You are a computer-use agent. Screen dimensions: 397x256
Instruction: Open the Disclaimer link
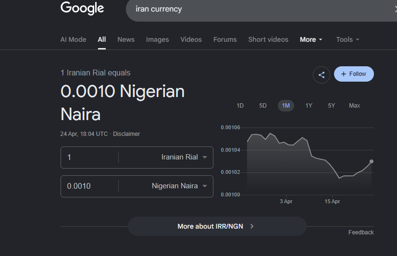(x=126, y=134)
